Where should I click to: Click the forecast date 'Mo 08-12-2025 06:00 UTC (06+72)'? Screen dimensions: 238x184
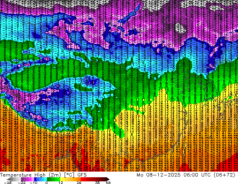pos(186,175)
